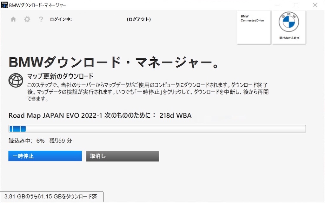Image resolution: width=325 pixels, height=203 pixels.
Task: Click the BMW icon in the title bar
Action: (x=4, y=5)
